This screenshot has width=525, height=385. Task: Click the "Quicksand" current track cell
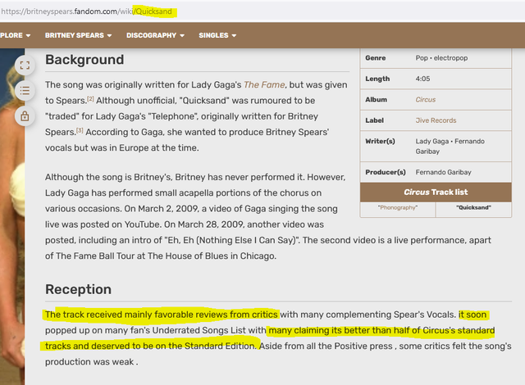(x=473, y=207)
